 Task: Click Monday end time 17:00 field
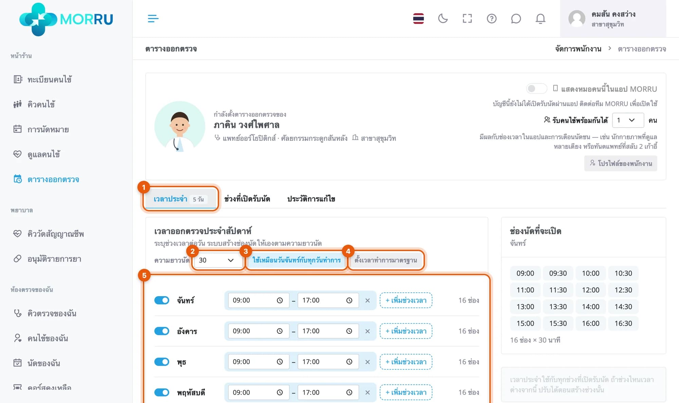coord(328,300)
